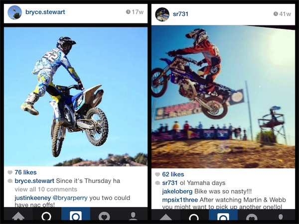The width and height of the screenshot is (299, 224).
Task: Open Home tab in left screen
Action: pos(18,215)
